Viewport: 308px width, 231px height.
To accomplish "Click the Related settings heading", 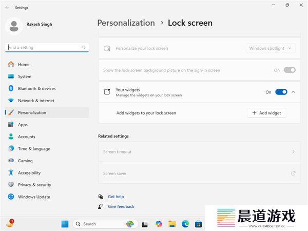I will pyautogui.click(x=113, y=136).
